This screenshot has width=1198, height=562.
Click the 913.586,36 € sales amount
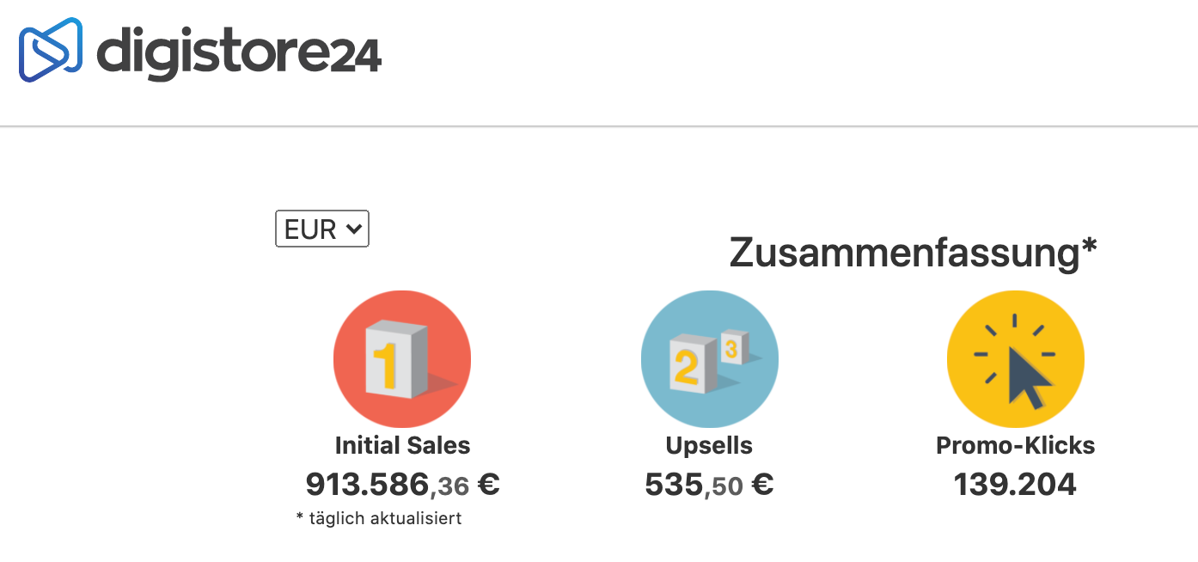[402, 485]
